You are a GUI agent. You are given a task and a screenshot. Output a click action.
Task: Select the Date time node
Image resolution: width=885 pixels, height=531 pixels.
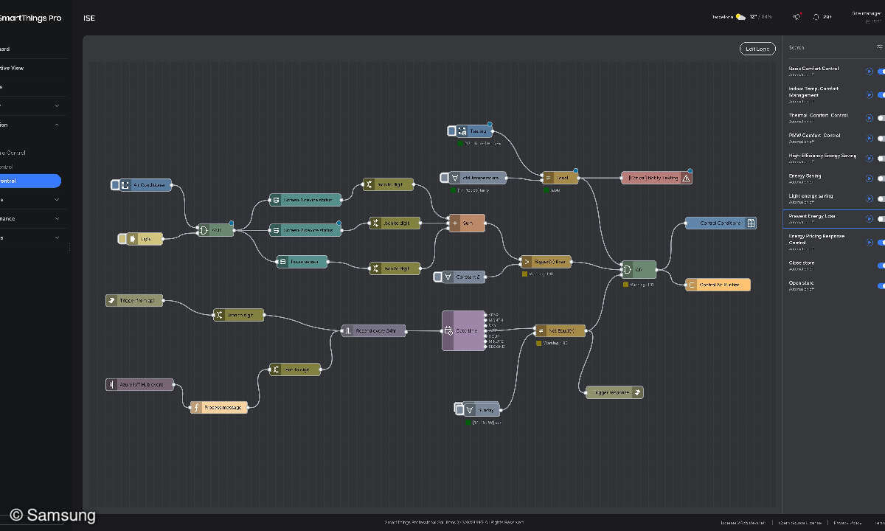(x=464, y=330)
